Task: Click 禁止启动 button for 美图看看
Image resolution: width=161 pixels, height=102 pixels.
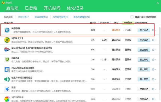Action: (x=144, y=30)
